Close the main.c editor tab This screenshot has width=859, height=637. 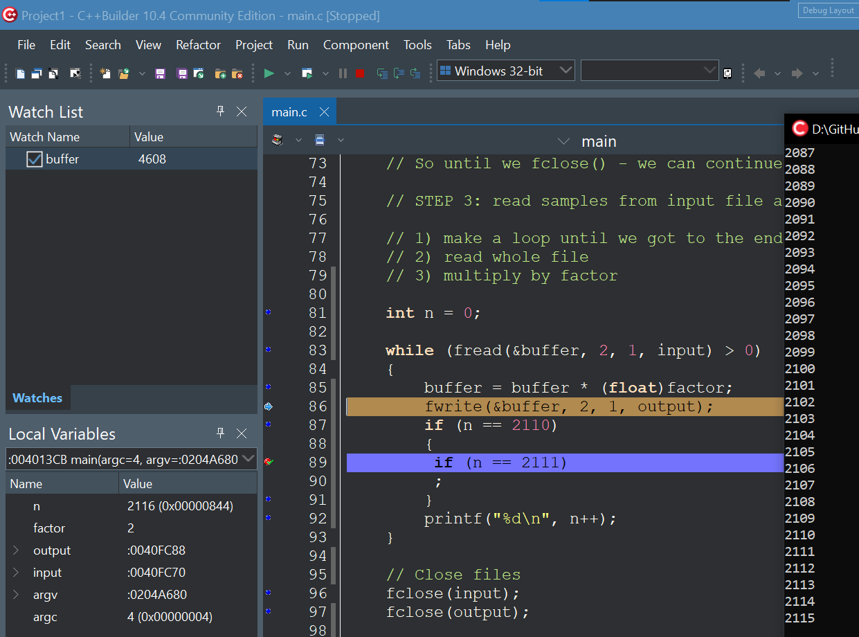pyautogui.click(x=324, y=112)
